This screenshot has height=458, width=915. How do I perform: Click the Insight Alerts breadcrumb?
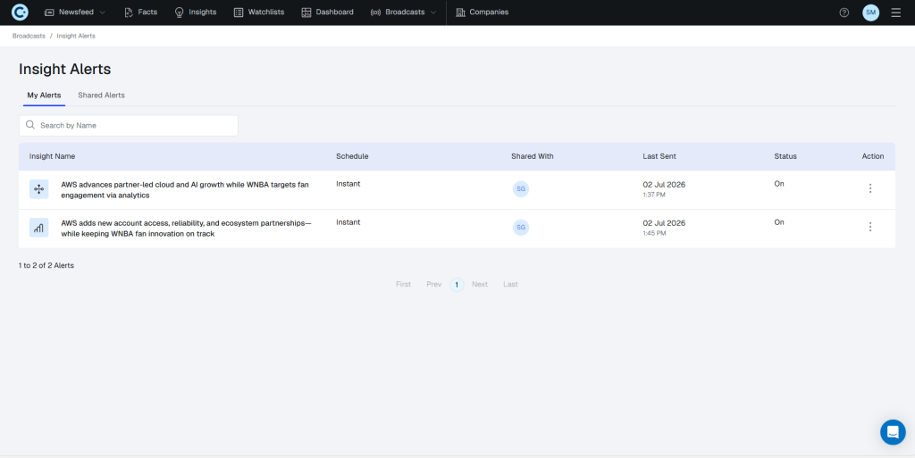(76, 36)
